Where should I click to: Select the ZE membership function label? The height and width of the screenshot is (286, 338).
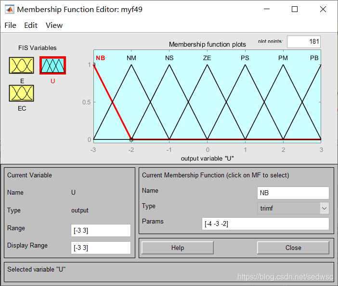(207, 58)
